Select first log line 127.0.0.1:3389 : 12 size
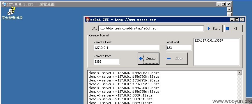 (120, 95)
